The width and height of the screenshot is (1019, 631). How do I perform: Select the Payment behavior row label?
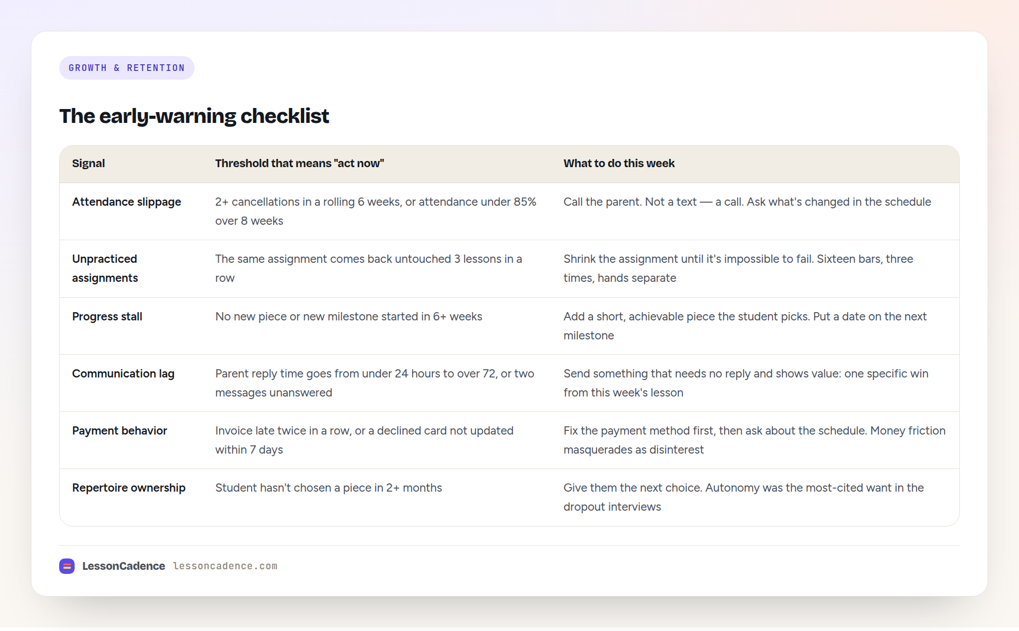(x=119, y=431)
